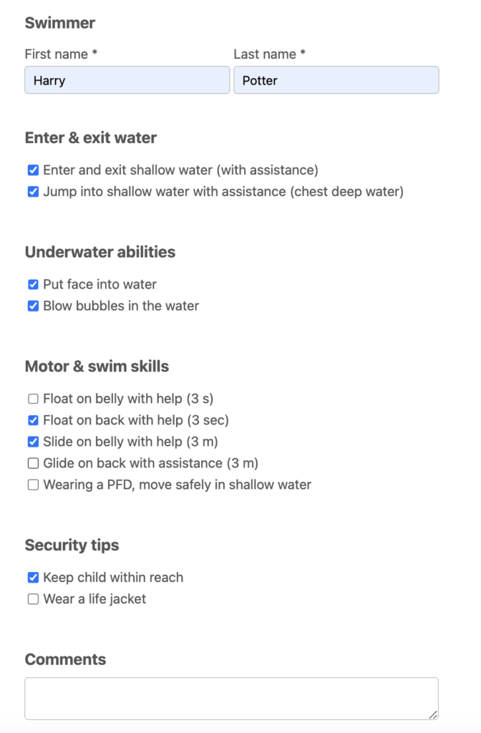Click the 'Swimmer' section heading
This screenshot has height=733, width=481.
click(x=60, y=23)
